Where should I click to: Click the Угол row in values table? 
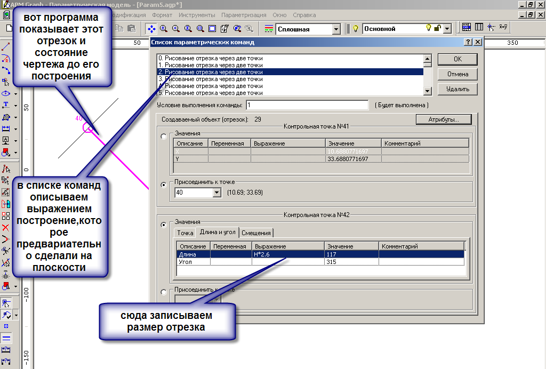(x=320, y=262)
